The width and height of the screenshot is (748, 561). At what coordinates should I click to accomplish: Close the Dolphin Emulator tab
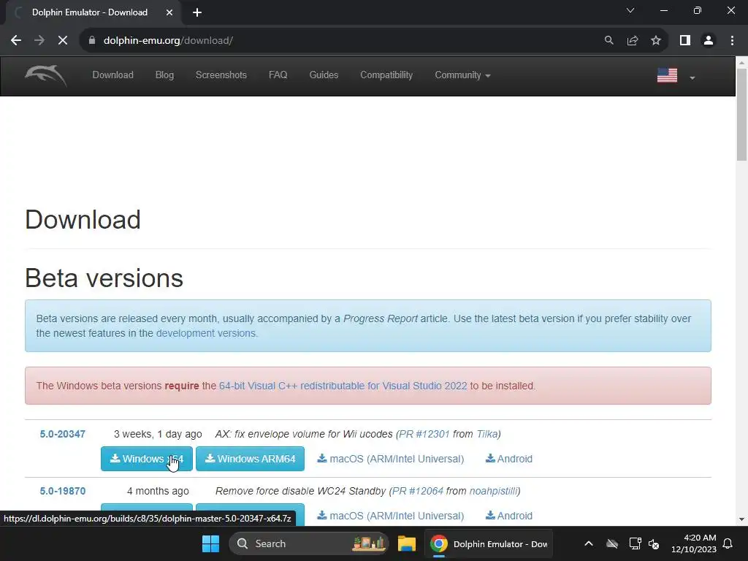[169, 12]
